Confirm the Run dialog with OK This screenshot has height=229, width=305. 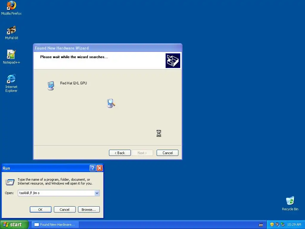(41, 210)
